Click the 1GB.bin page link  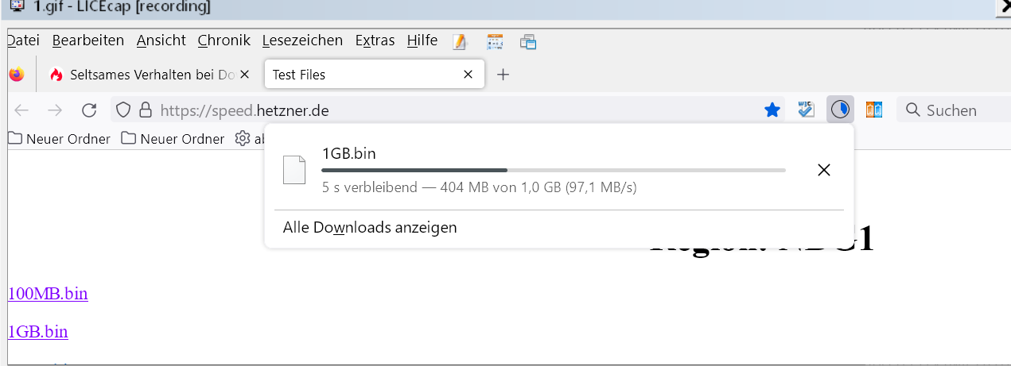click(x=37, y=332)
